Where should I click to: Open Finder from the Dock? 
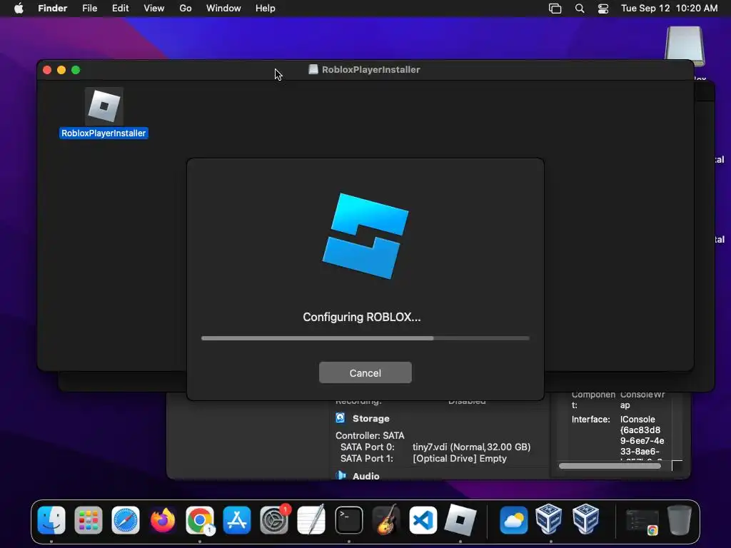tap(51, 519)
